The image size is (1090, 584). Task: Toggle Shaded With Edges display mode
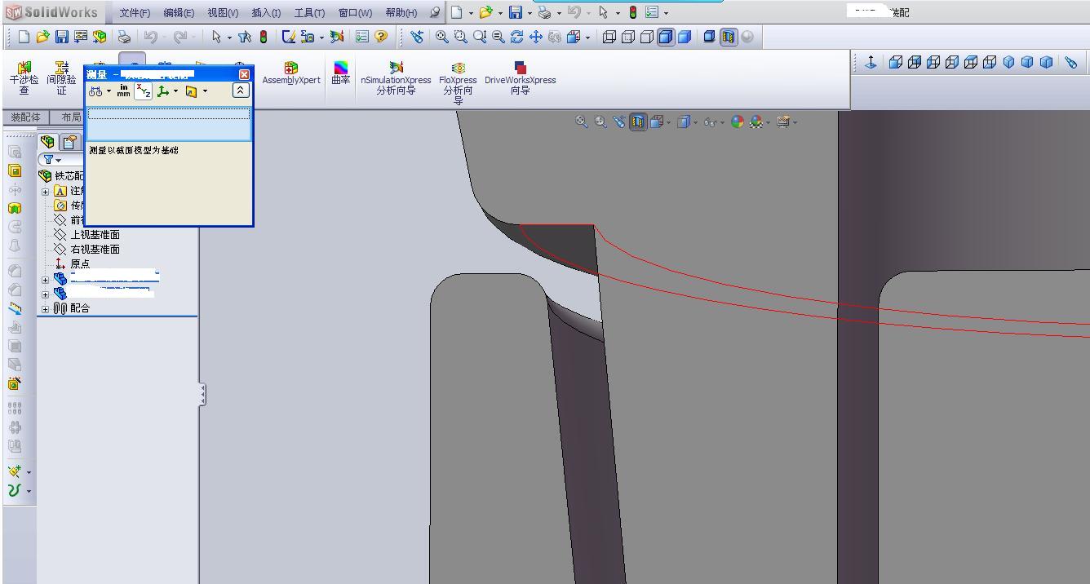pos(666,37)
